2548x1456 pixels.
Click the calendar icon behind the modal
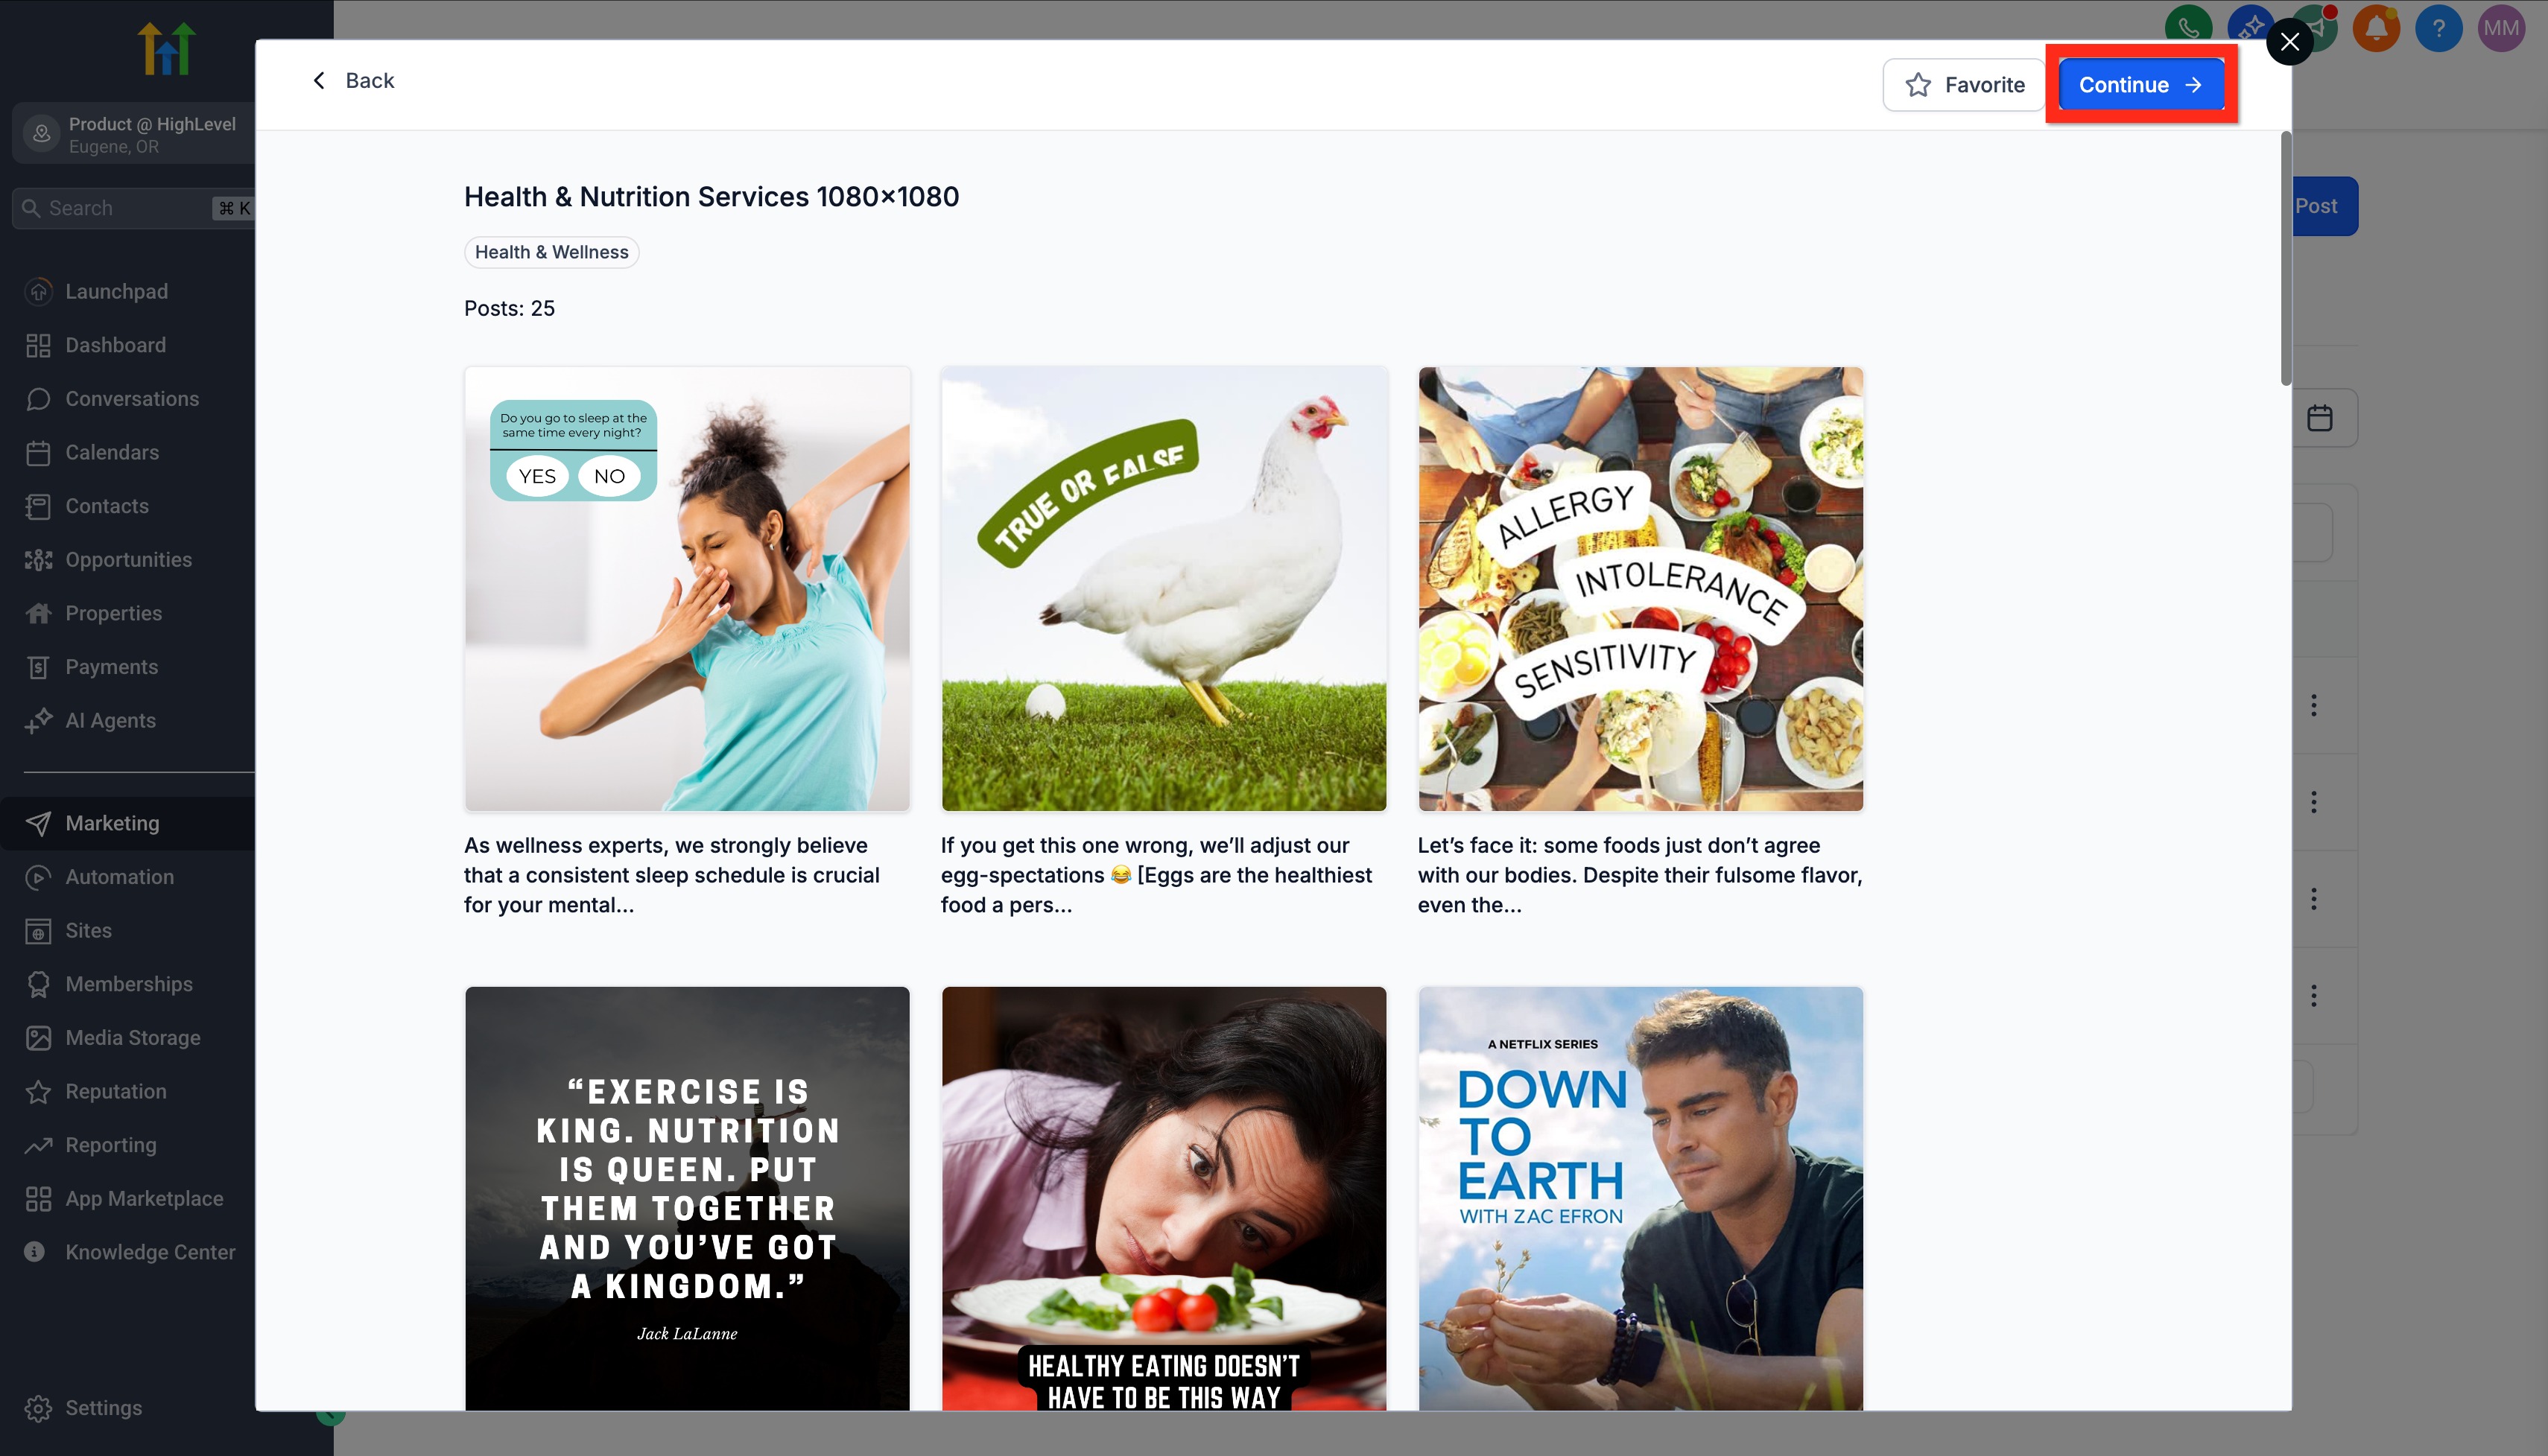(2319, 418)
